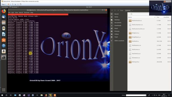Image resolution: width=172 pixels, height=97 pixels.
Task: Select the Terminal icon in dock
Action: pyautogui.click(x=3, y=57)
